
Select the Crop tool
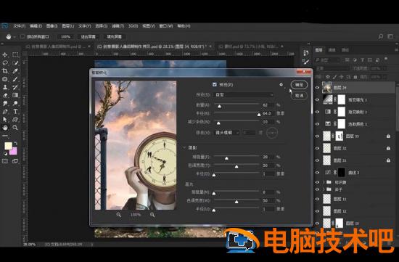(x=5, y=71)
